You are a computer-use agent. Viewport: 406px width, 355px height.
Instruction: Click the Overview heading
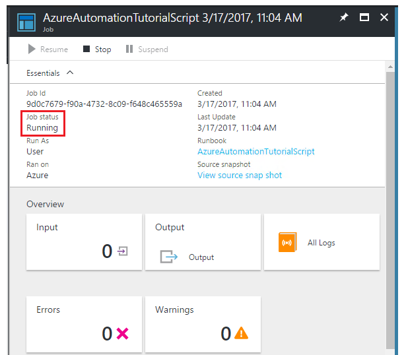[x=46, y=204]
